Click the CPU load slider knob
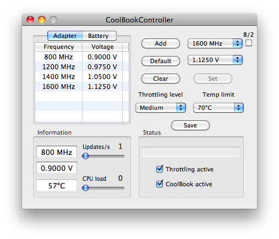The width and height of the screenshot is (279, 239). coord(85,188)
